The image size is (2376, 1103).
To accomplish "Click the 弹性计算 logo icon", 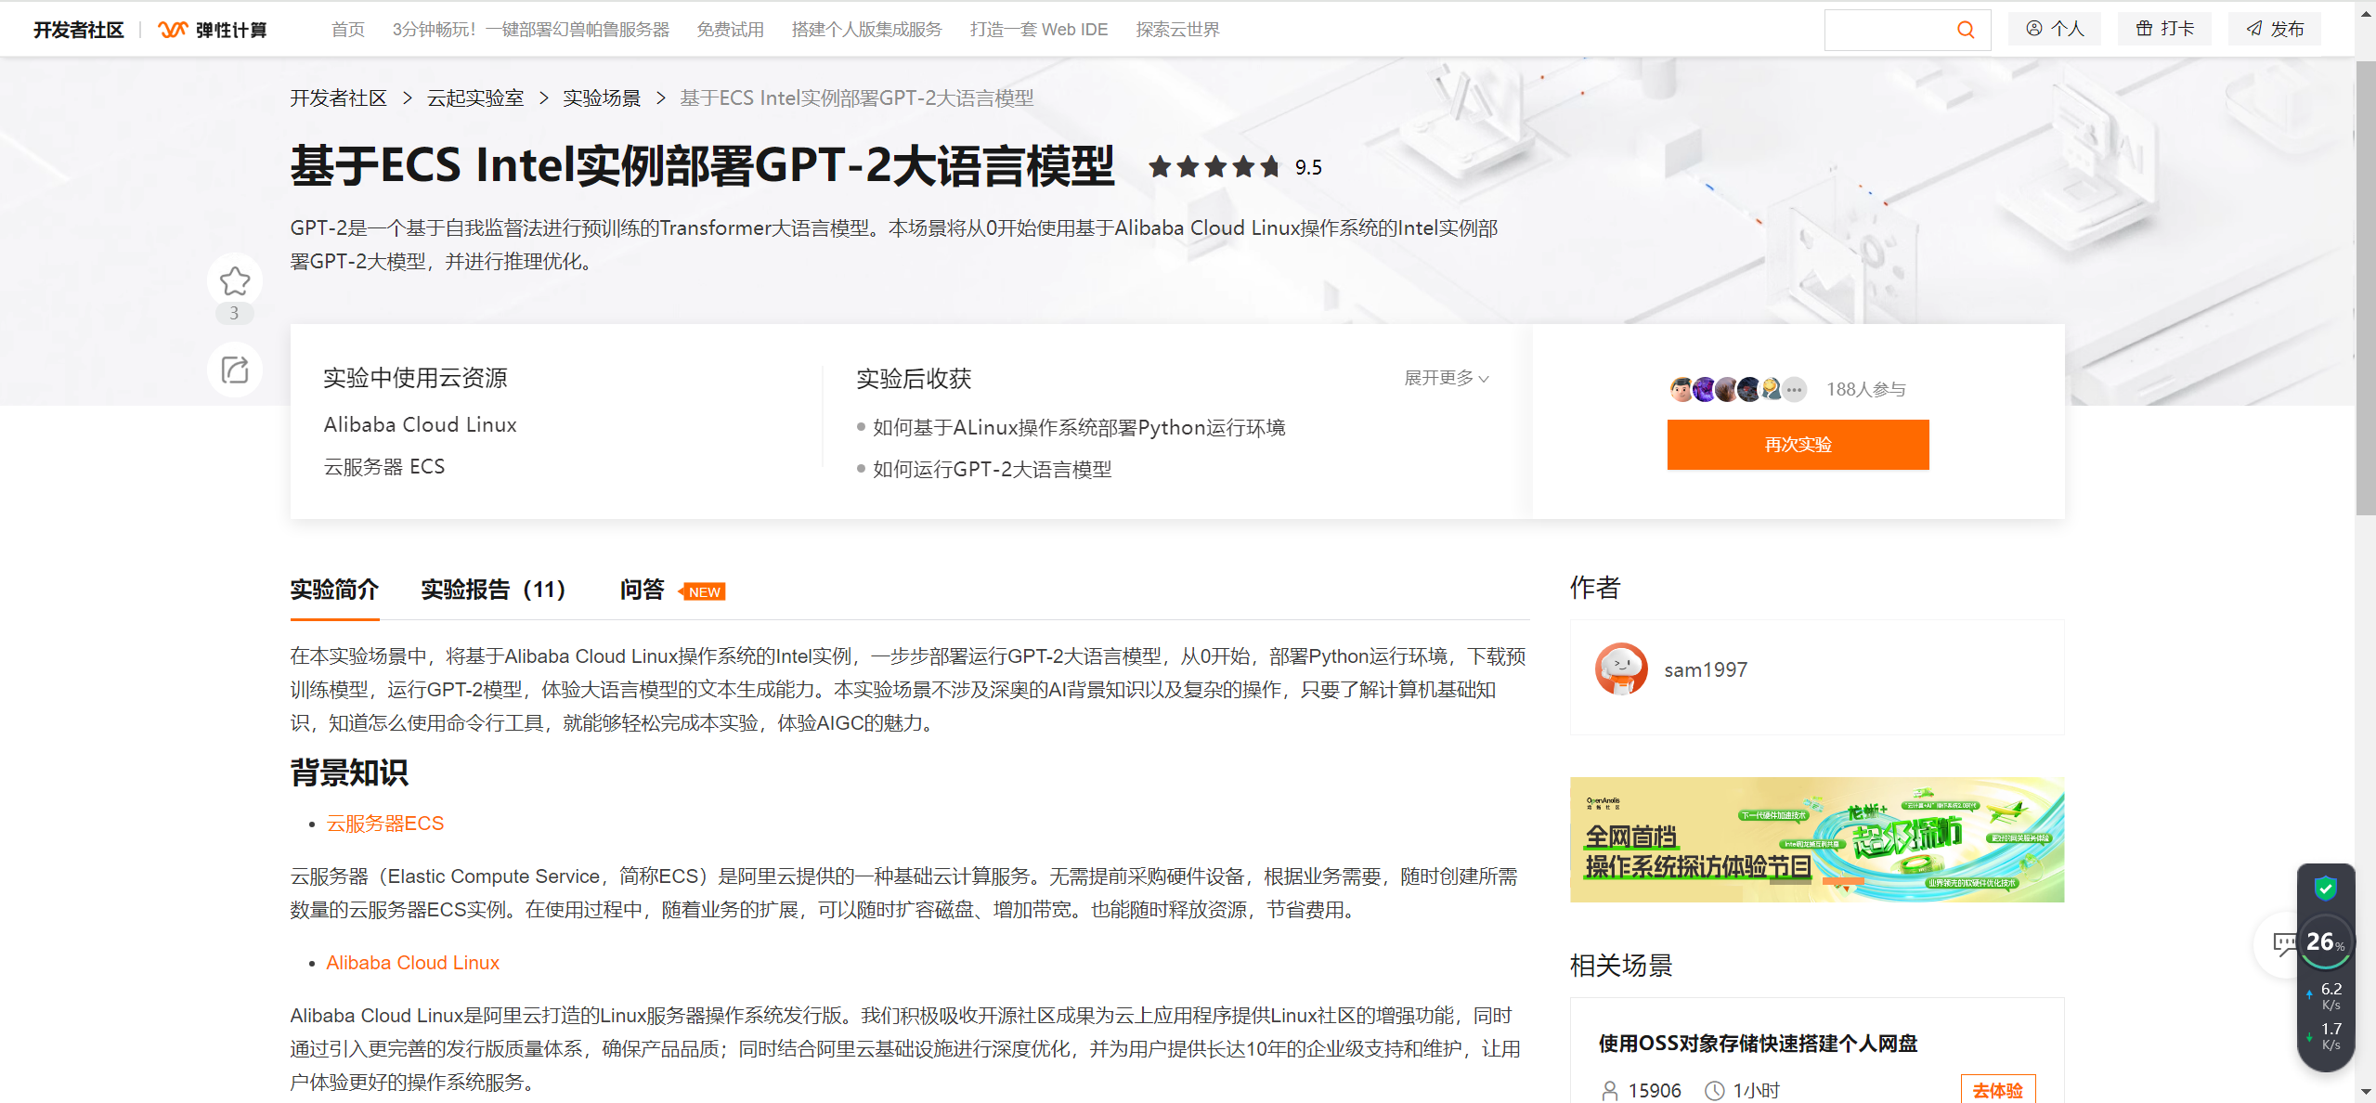I will pos(173,30).
